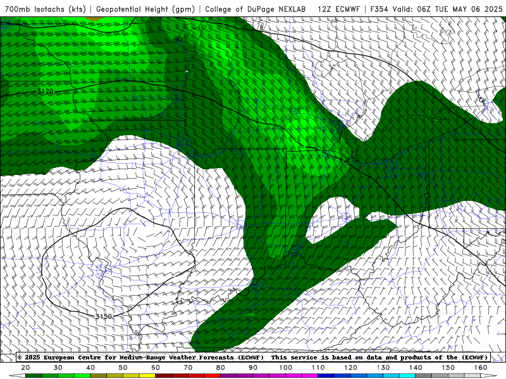Click the legend value 40
506x379 pixels.
tap(90, 368)
